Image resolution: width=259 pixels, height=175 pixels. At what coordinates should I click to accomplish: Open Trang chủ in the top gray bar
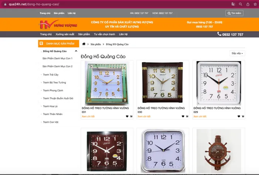45,13
